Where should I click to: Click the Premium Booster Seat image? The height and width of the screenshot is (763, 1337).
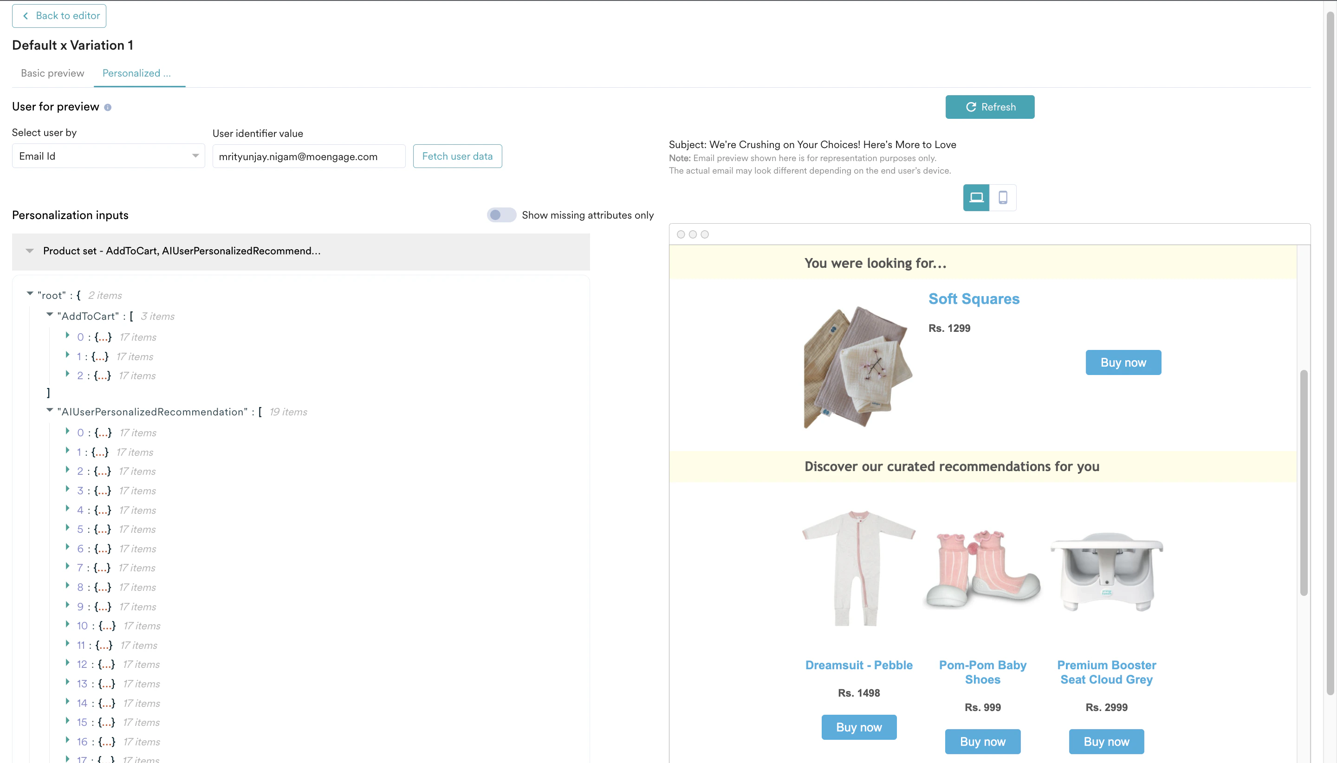pos(1106,571)
